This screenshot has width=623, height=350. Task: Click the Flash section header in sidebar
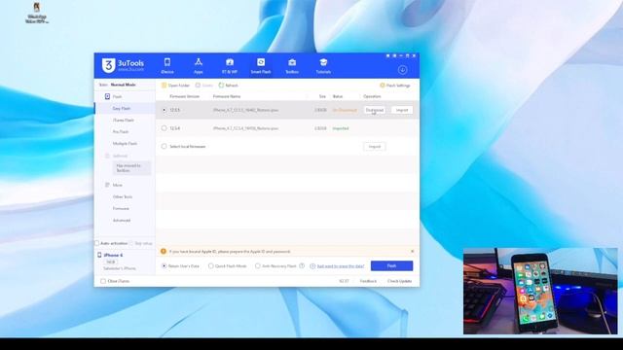click(x=114, y=96)
